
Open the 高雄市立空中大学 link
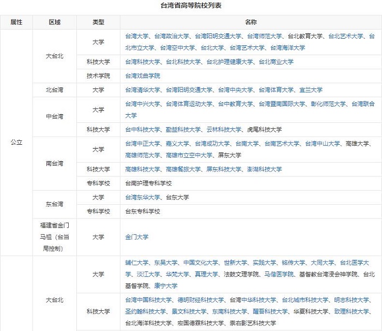click(x=189, y=155)
